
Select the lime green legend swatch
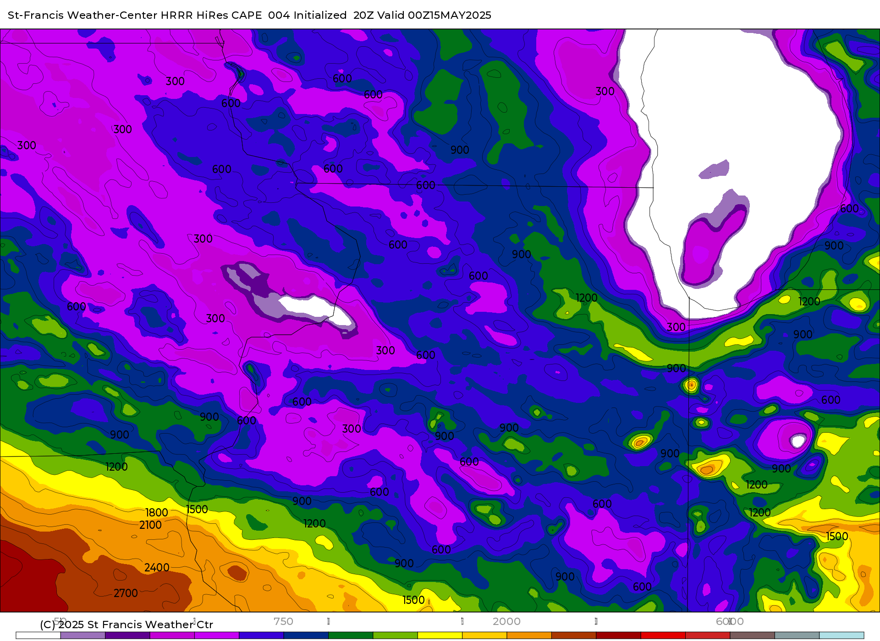point(396,636)
